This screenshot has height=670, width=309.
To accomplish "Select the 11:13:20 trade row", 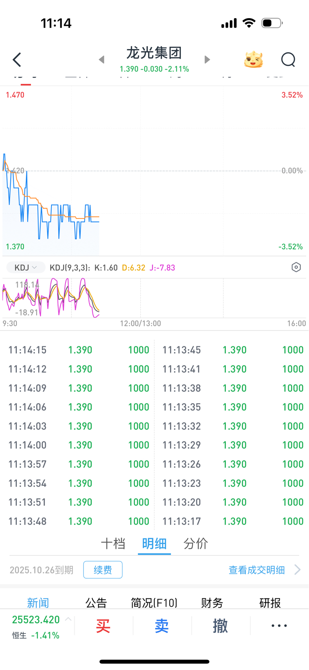I will (233, 502).
